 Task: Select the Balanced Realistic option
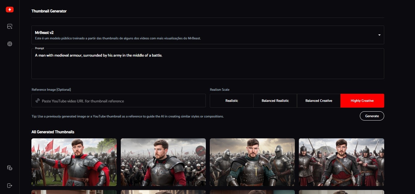tap(275, 101)
